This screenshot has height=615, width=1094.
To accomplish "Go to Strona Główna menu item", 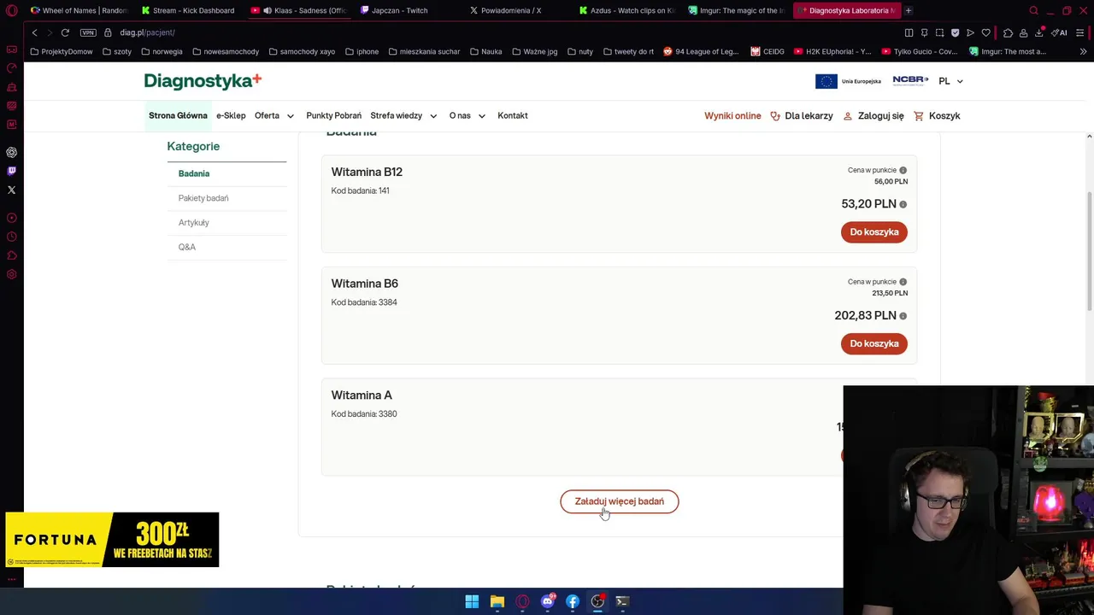I will point(178,115).
